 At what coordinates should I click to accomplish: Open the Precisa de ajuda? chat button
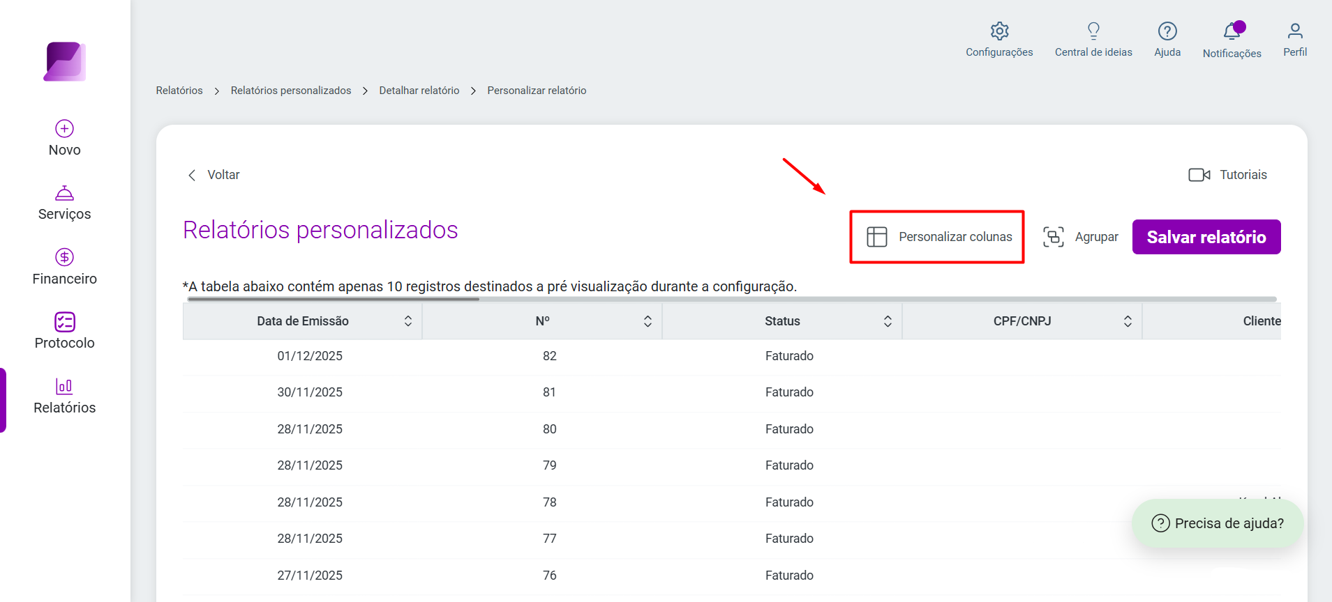pos(1218,523)
